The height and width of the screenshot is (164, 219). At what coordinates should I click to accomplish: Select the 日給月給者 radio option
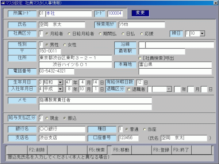pos(69,34)
